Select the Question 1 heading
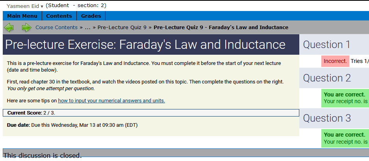 tap(326, 44)
